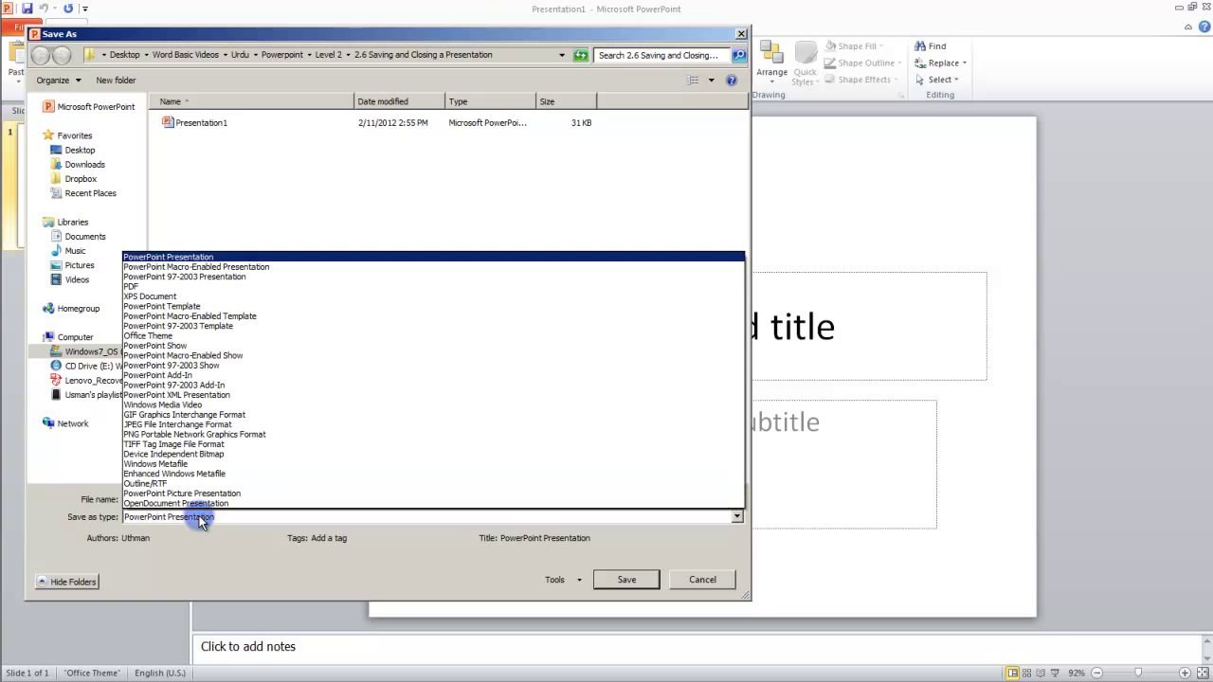Click Hide Folders button
This screenshot has height=682, width=1213.
click(67, 582)
